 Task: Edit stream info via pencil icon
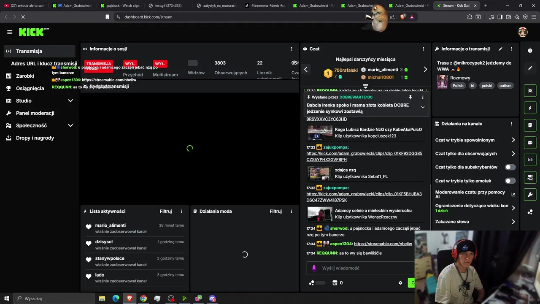(500, 49)
